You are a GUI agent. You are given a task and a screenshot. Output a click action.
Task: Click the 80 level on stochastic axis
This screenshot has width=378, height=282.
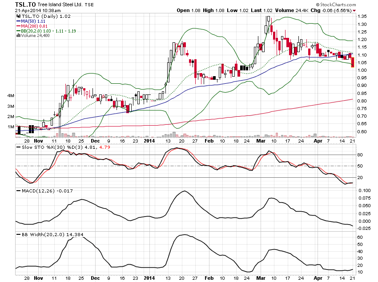(x=360, y=155)
